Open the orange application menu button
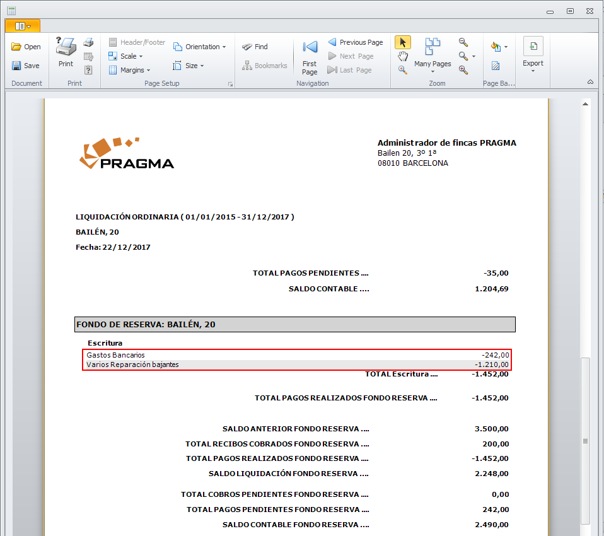 click(22, 26)
